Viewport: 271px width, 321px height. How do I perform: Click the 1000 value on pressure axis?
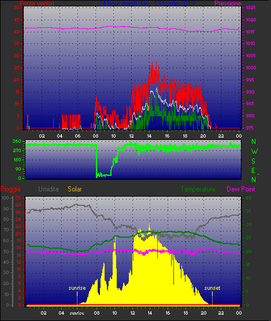pyautogui.click(x=251, y=68)
